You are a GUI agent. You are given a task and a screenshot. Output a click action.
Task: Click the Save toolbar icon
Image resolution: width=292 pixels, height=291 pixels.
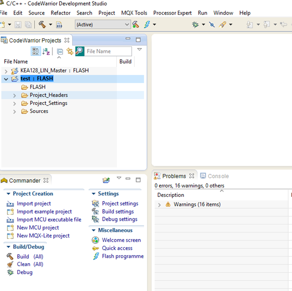click(x=18, y=24)
